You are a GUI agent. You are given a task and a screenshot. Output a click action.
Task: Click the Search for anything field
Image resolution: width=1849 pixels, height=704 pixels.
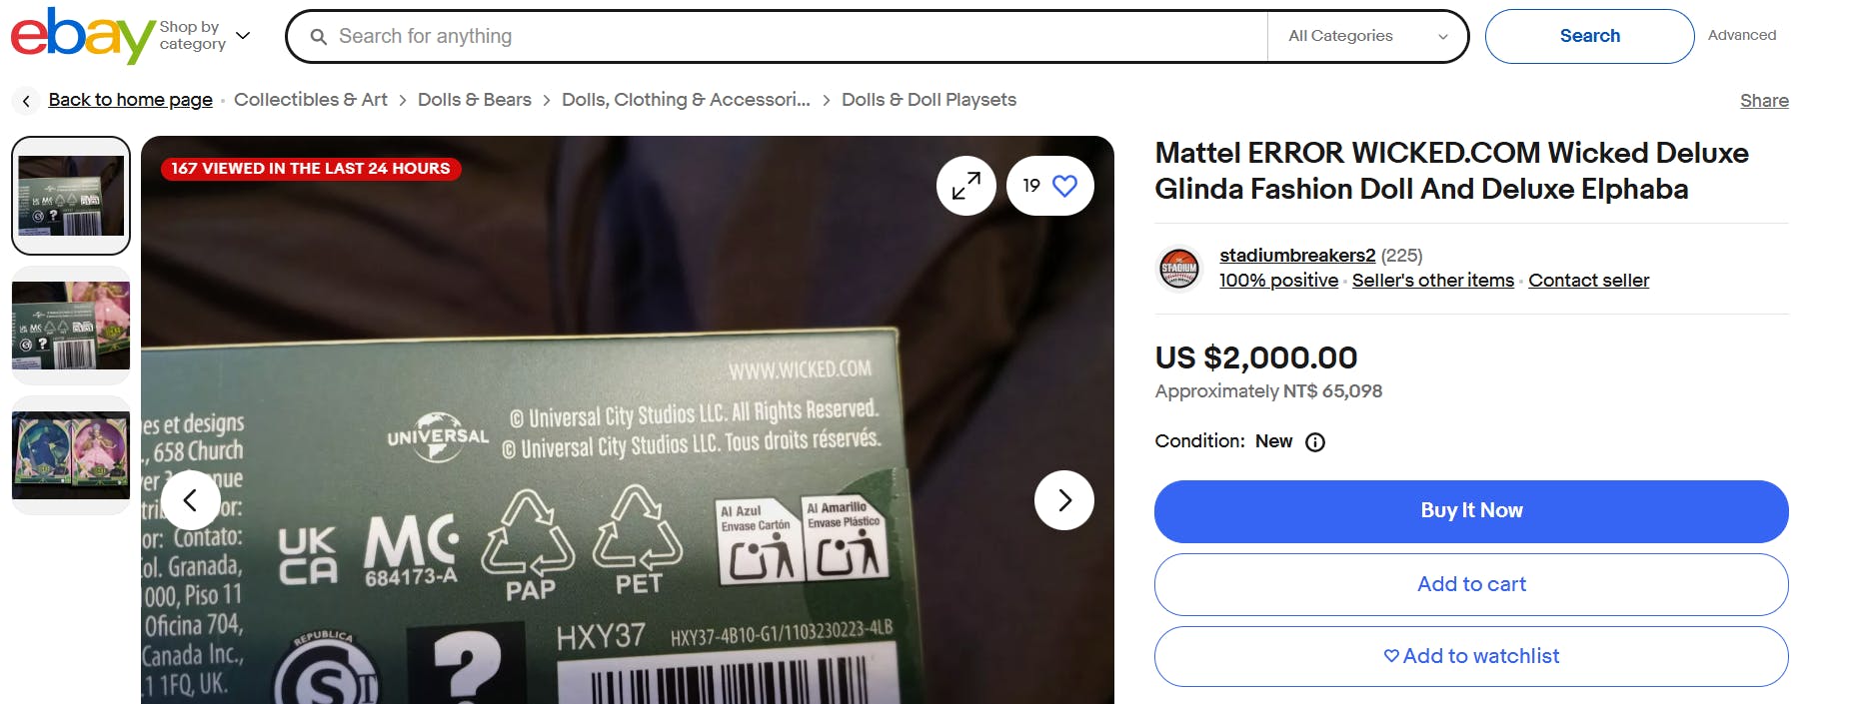(x=780, y=36)
